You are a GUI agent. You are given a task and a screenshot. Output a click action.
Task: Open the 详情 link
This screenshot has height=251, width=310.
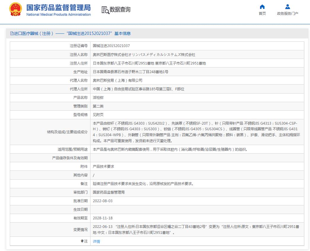97,241
